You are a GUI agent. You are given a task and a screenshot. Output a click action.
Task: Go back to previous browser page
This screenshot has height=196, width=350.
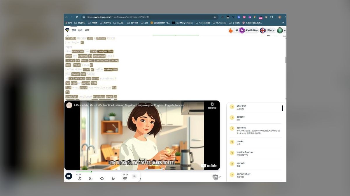coord(66,17)
